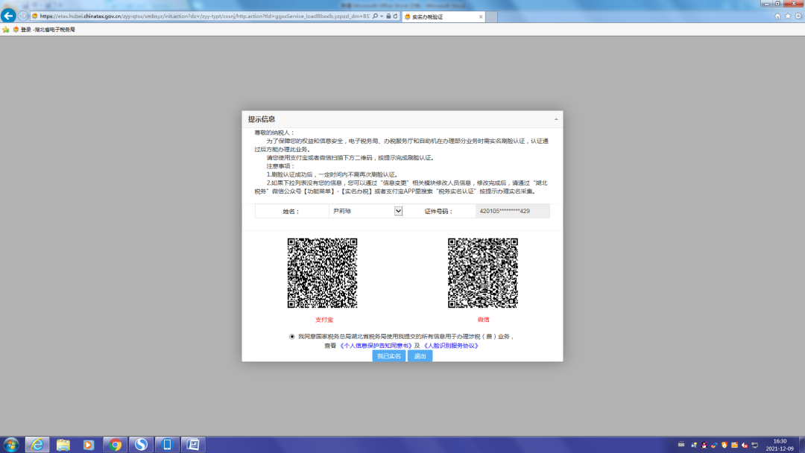Click the 证件号码 field
This screenshot has width=805, height=453.
[512, 211]
